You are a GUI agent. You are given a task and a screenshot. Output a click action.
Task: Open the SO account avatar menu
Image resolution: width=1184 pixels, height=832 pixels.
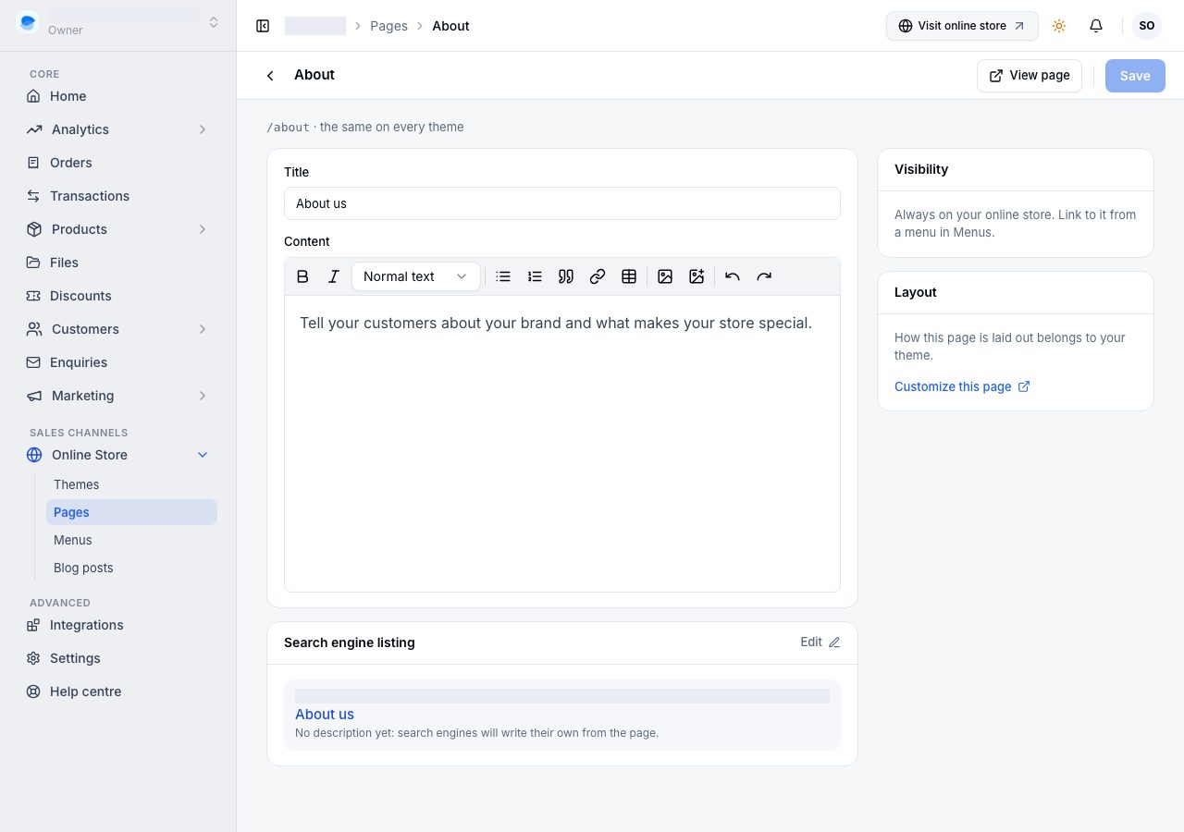(x=1147, y=26)
